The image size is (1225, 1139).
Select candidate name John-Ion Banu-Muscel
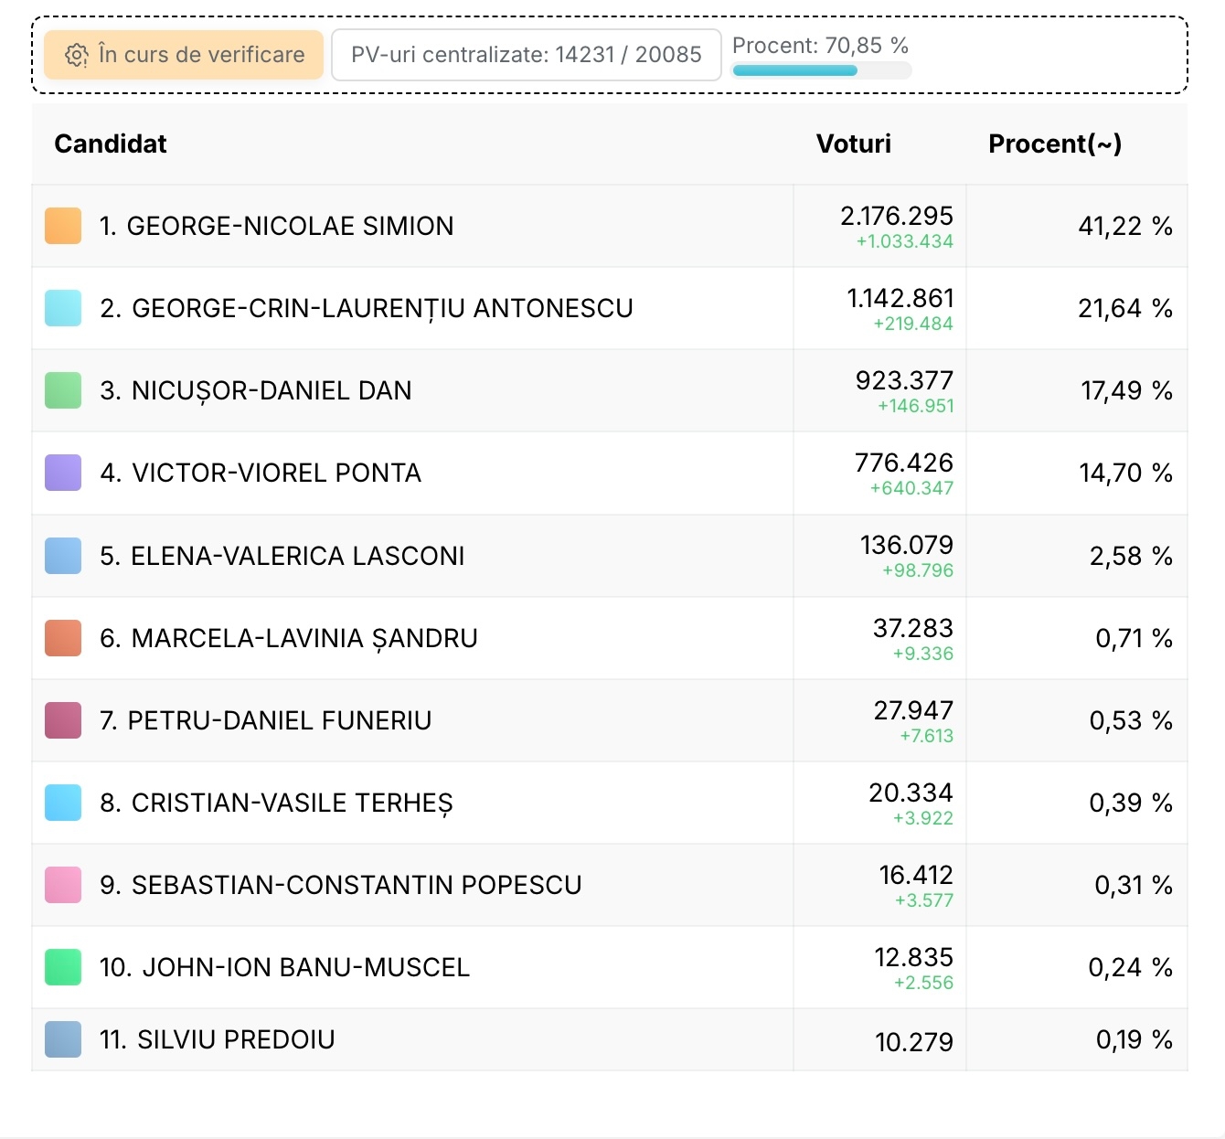pyautogui.click(x=284, y=967)
